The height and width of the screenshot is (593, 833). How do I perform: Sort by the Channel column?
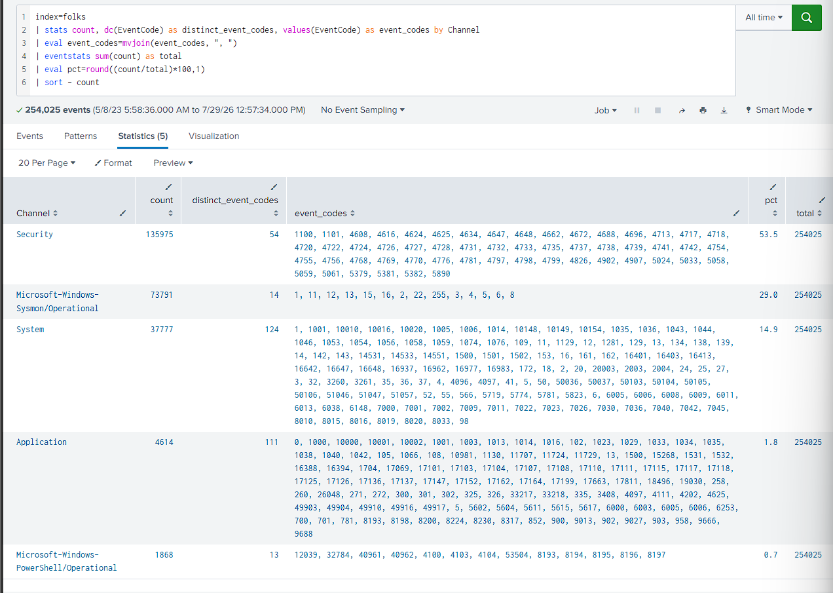coord(37,213)
